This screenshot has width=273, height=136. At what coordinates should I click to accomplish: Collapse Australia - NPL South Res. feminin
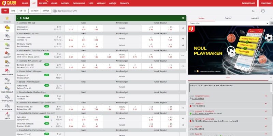coord(17,50)
